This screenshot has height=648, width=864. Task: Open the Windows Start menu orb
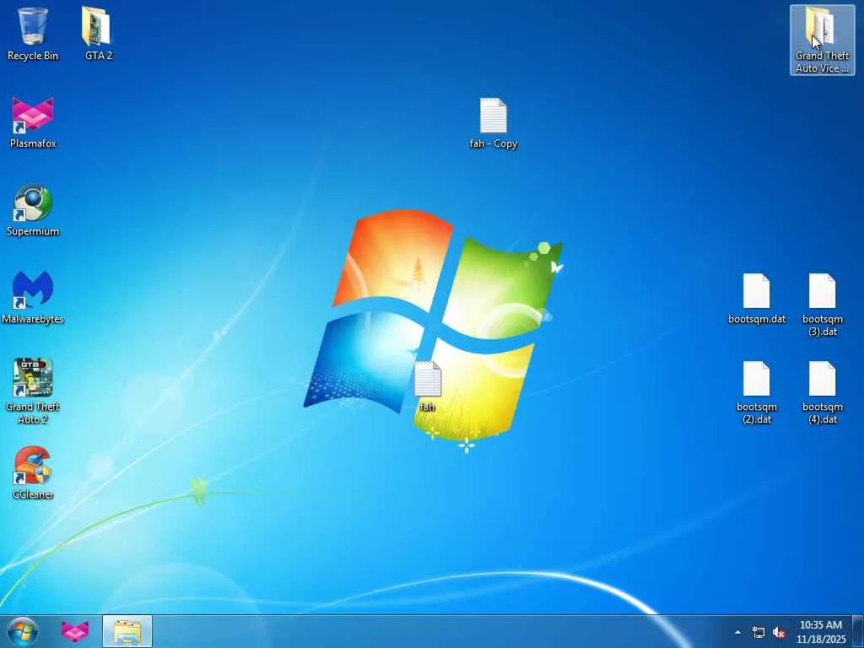tap(23, 631)
